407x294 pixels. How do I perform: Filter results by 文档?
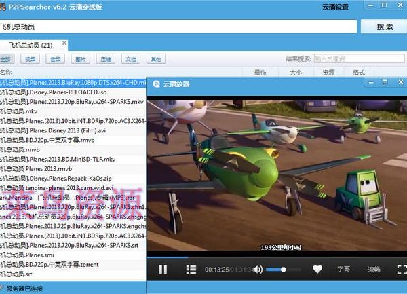pyautogui.click(x=131, y=59)
